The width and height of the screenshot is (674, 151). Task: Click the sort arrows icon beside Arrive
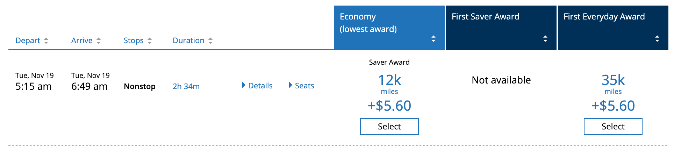click(x=99, y=41)
